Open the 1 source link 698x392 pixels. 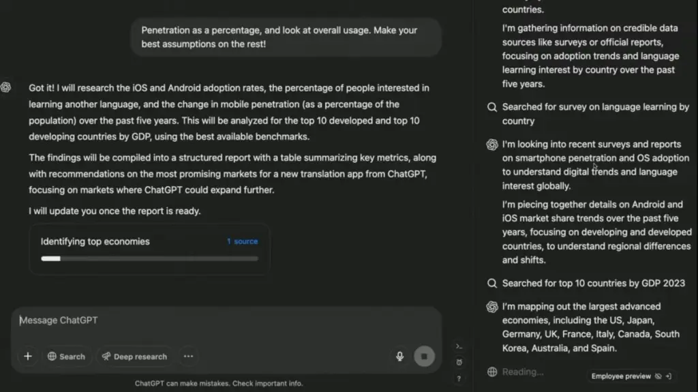tap(242, 241)
